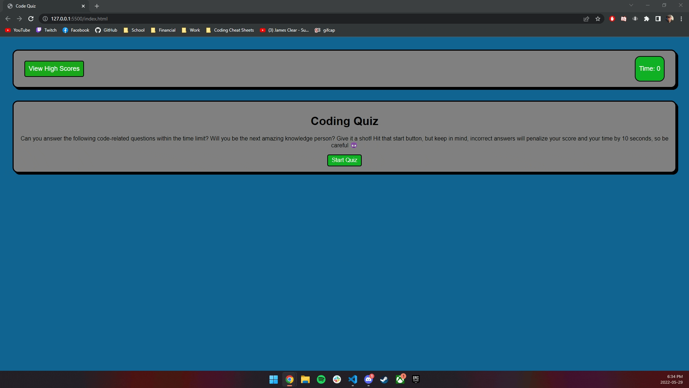689x388 pixels.
Task: Open the GitHub bookmark
Action: [x=106, y=30]
